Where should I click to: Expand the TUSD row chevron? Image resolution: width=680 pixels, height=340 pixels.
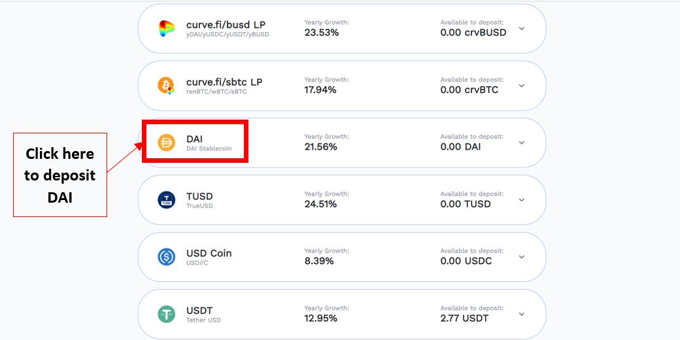pos(522,200)
